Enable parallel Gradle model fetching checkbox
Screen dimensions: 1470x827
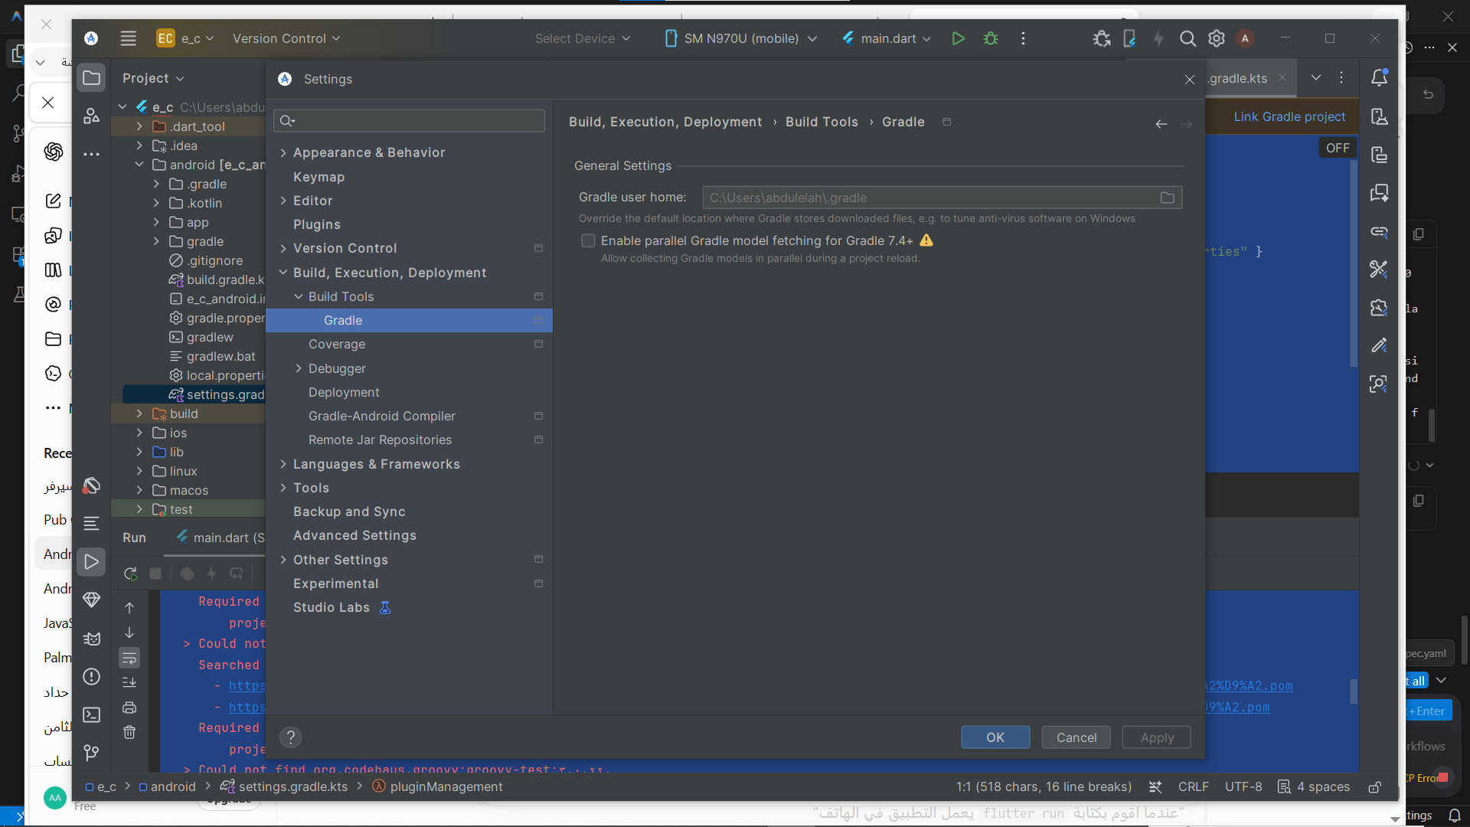click(x=588, y=240)
